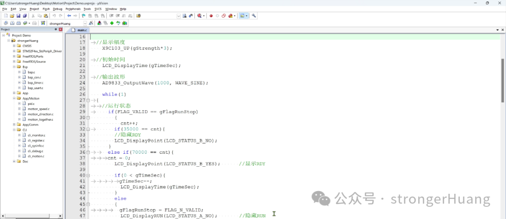Image resolution: width=506 pixels, height=219 pixels.
Task: Click the green diamond Select Software Packs icon
Action: pyautogui.click(x=112, y=23)
